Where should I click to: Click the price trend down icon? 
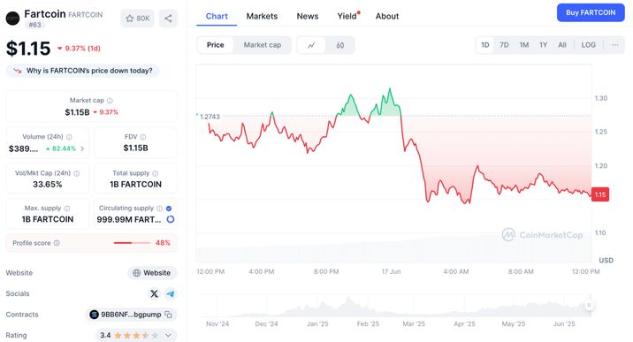pos(18,71)
